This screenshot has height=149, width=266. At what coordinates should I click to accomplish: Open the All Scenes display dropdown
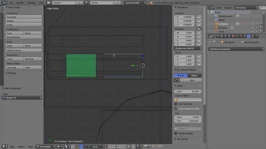click(246, 7)
